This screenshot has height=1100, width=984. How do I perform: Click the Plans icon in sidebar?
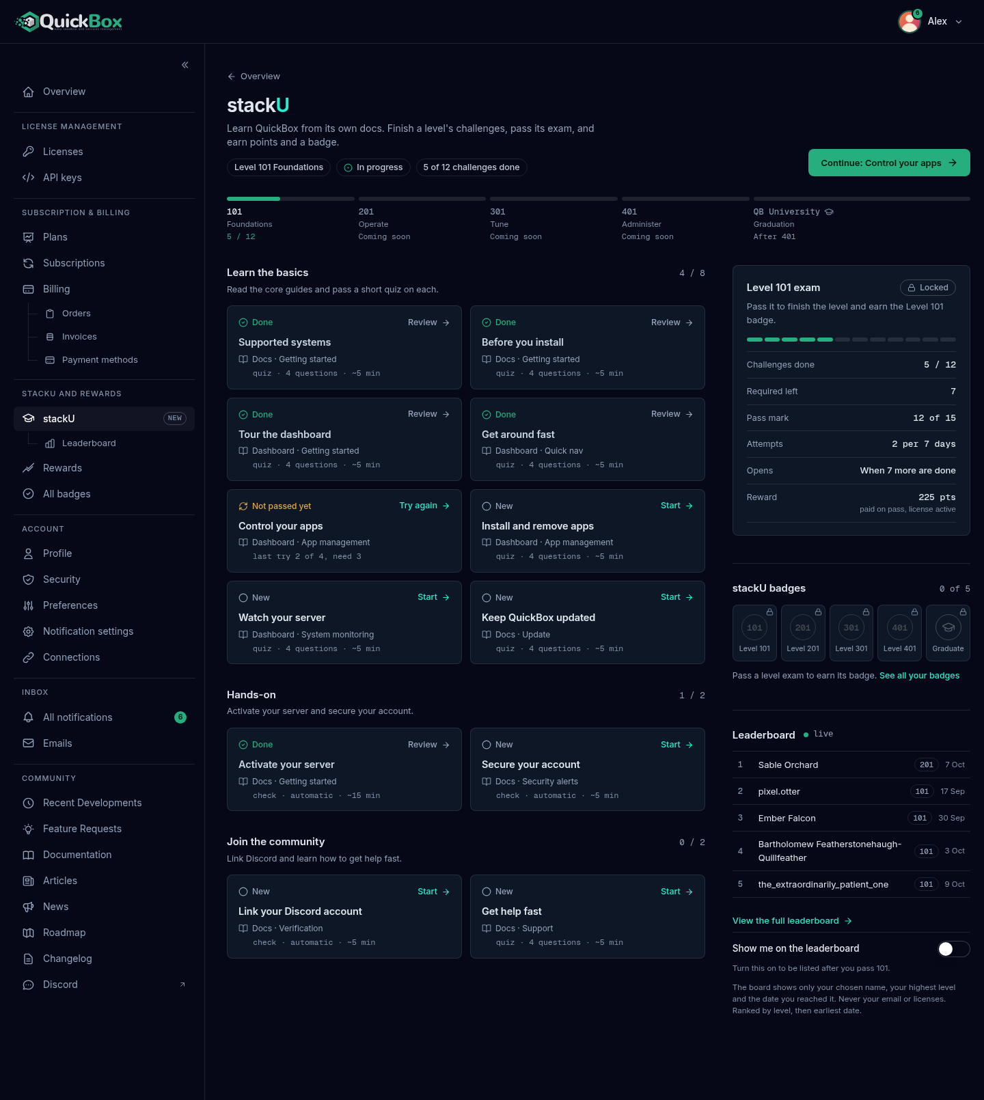click(x=29, y=237)
